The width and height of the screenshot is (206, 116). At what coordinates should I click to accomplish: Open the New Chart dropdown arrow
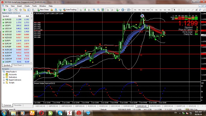pos(6,10)
